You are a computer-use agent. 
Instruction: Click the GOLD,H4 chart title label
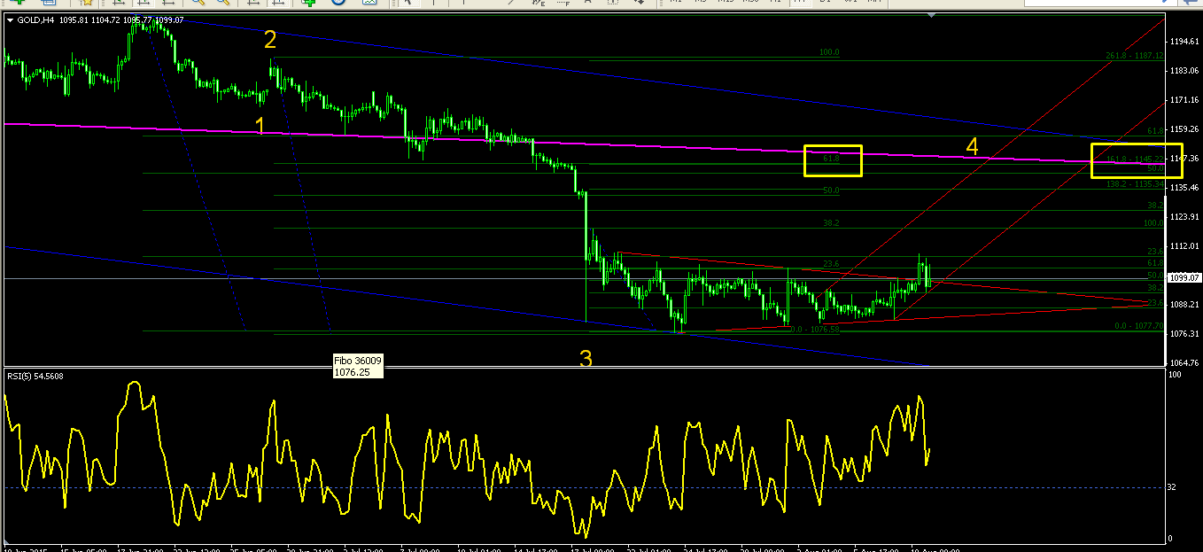click(35, 19)
